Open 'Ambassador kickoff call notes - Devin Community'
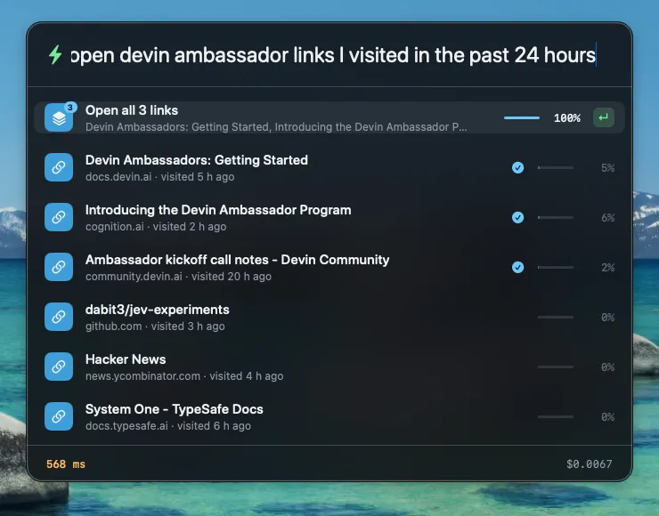 [237, 260]
